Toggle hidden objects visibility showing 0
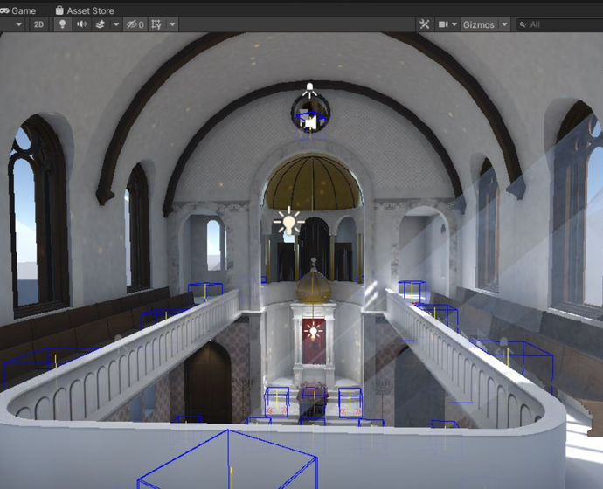Image resolution: width=603 pixels, height=489 pixels. click(x=135, y=24)
